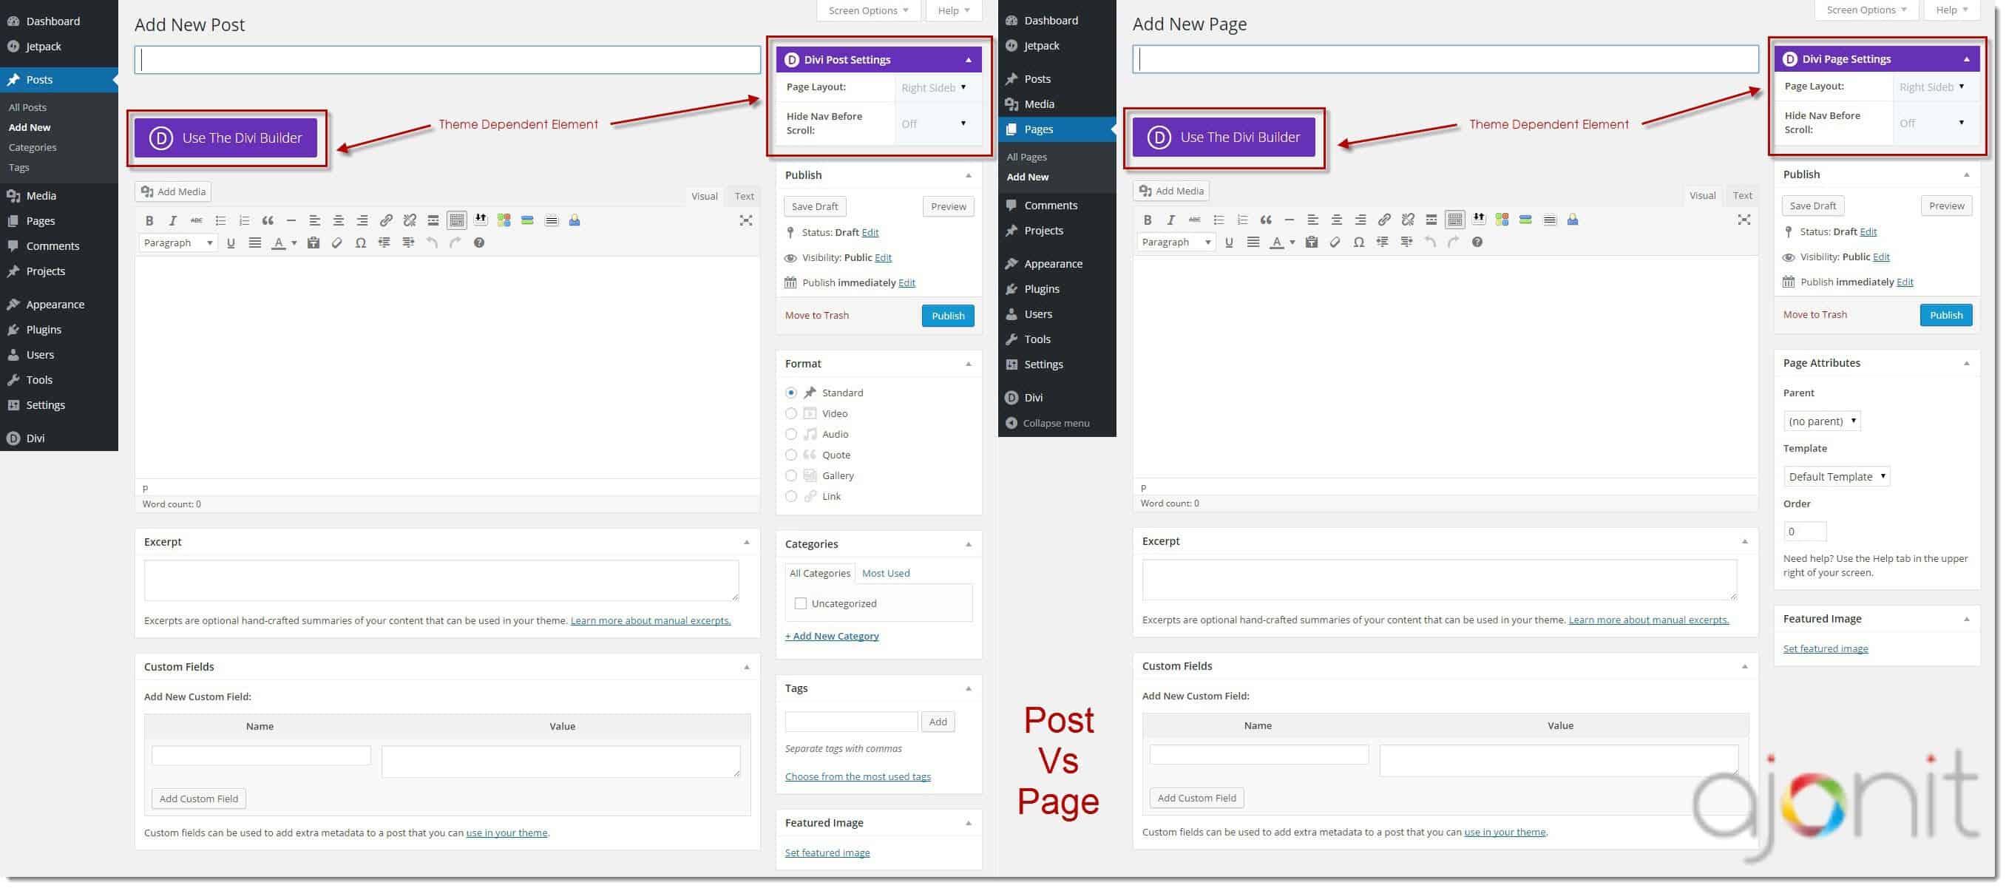2006x888 pixels.
Task: Switch to Most Used categories tab
Action: coord(885,573)
